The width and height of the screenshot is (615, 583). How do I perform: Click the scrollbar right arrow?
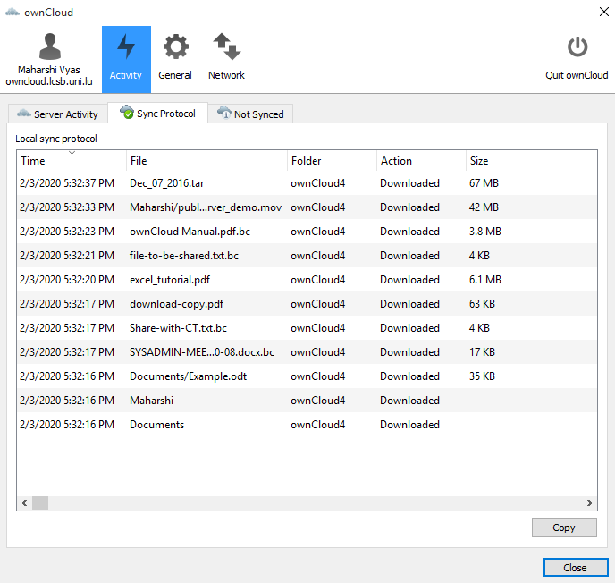coord(589,503)
